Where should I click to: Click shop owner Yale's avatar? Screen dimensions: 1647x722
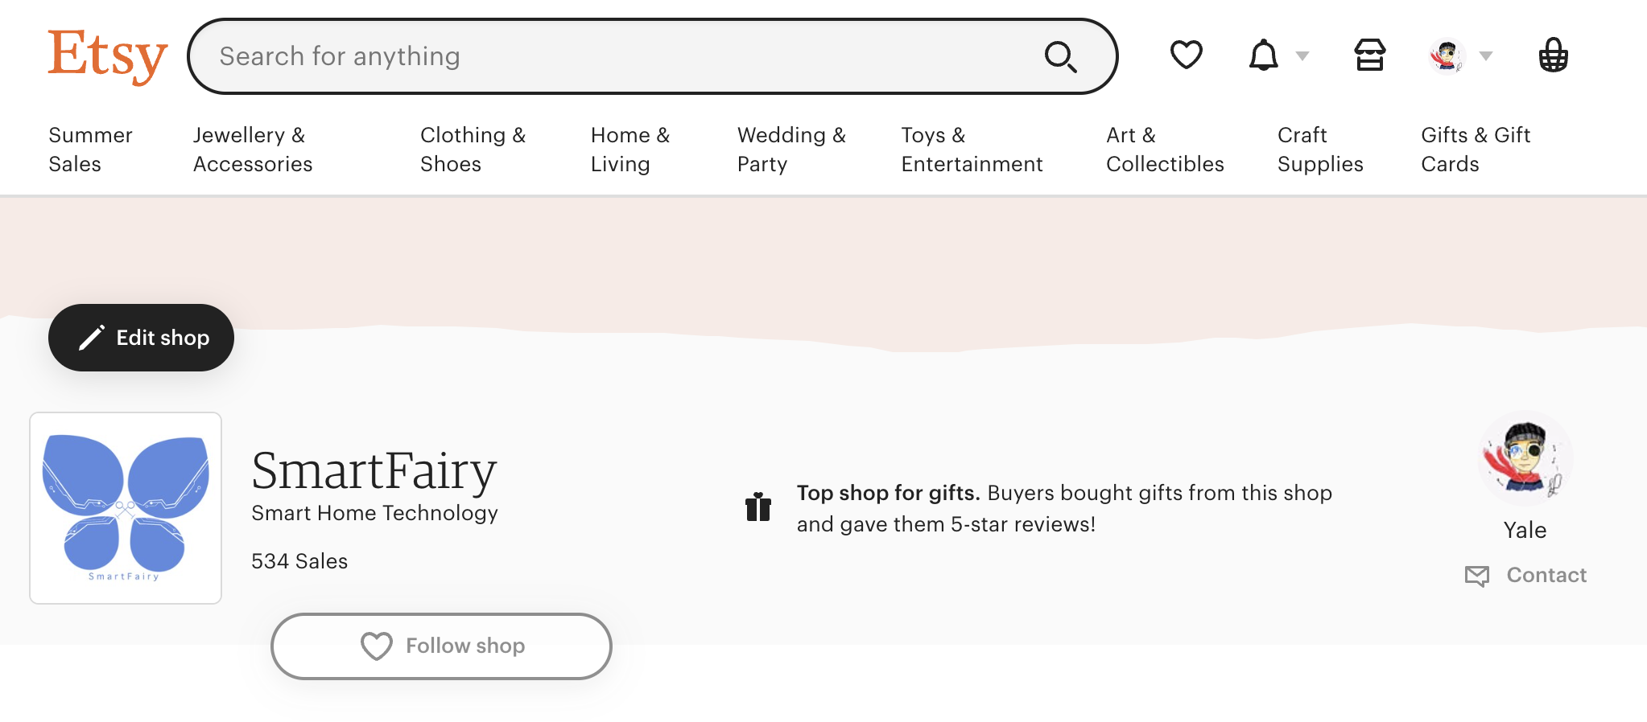pos(1525,458)
